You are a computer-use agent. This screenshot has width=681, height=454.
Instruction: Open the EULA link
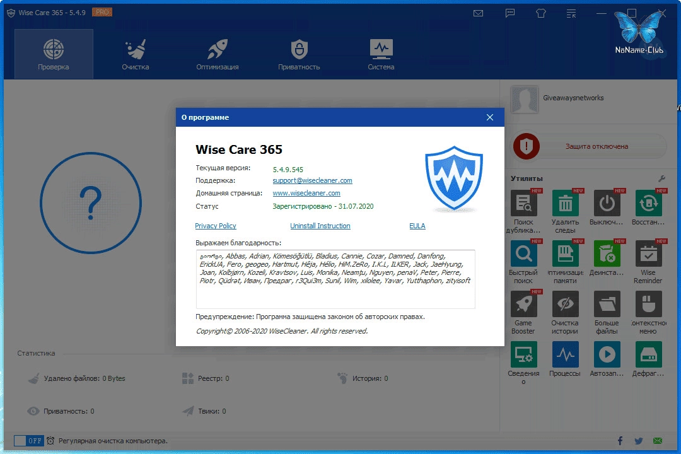tap(417, 226)
